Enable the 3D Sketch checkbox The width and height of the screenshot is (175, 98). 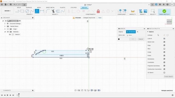tap(164, 73)
